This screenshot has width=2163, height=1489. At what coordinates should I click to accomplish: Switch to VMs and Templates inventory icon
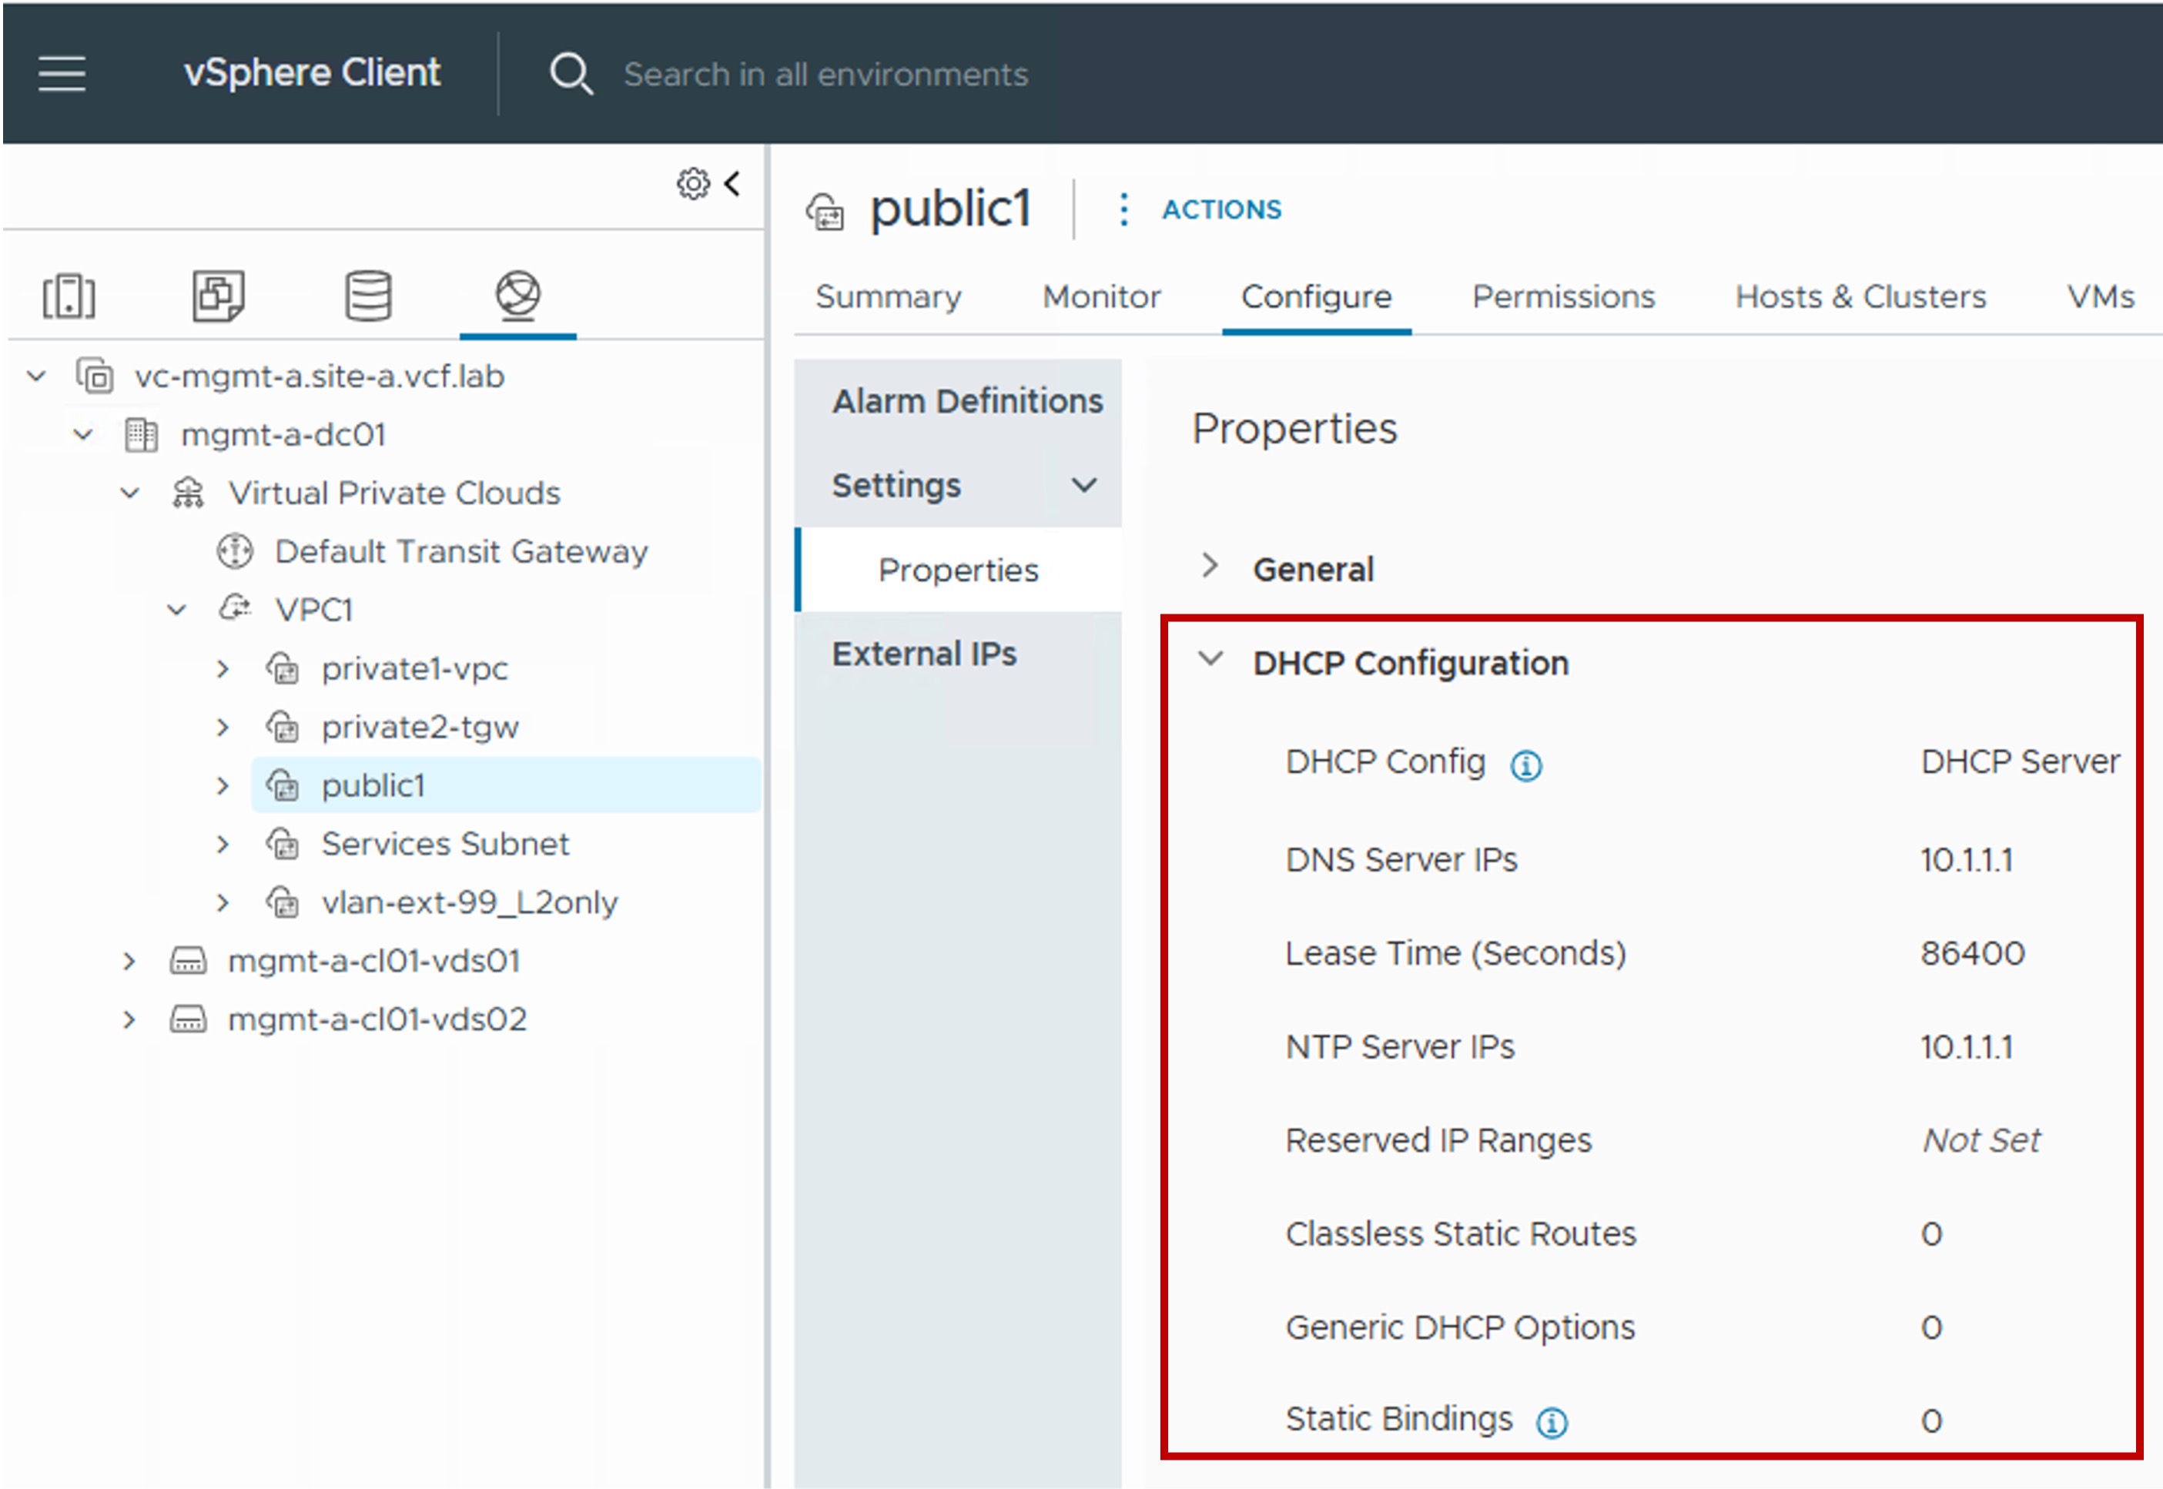(219, 296)
